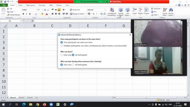This screenshot has height=107, width=190.
Task: Click the Bold formatting icon
Action: pyautogui.click(x=23, y=14)
